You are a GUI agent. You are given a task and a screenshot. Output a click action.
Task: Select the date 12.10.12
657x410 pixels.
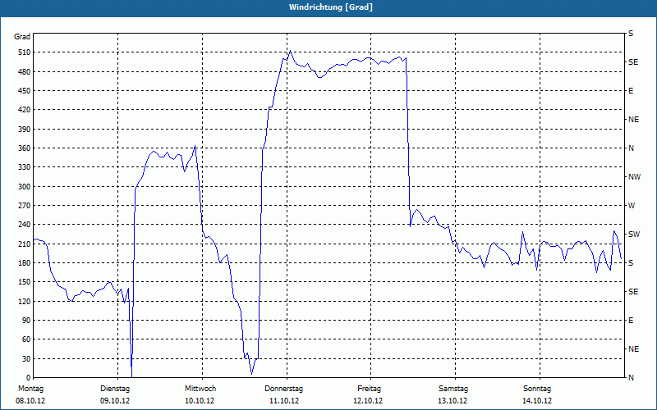[x=368, y=401]
